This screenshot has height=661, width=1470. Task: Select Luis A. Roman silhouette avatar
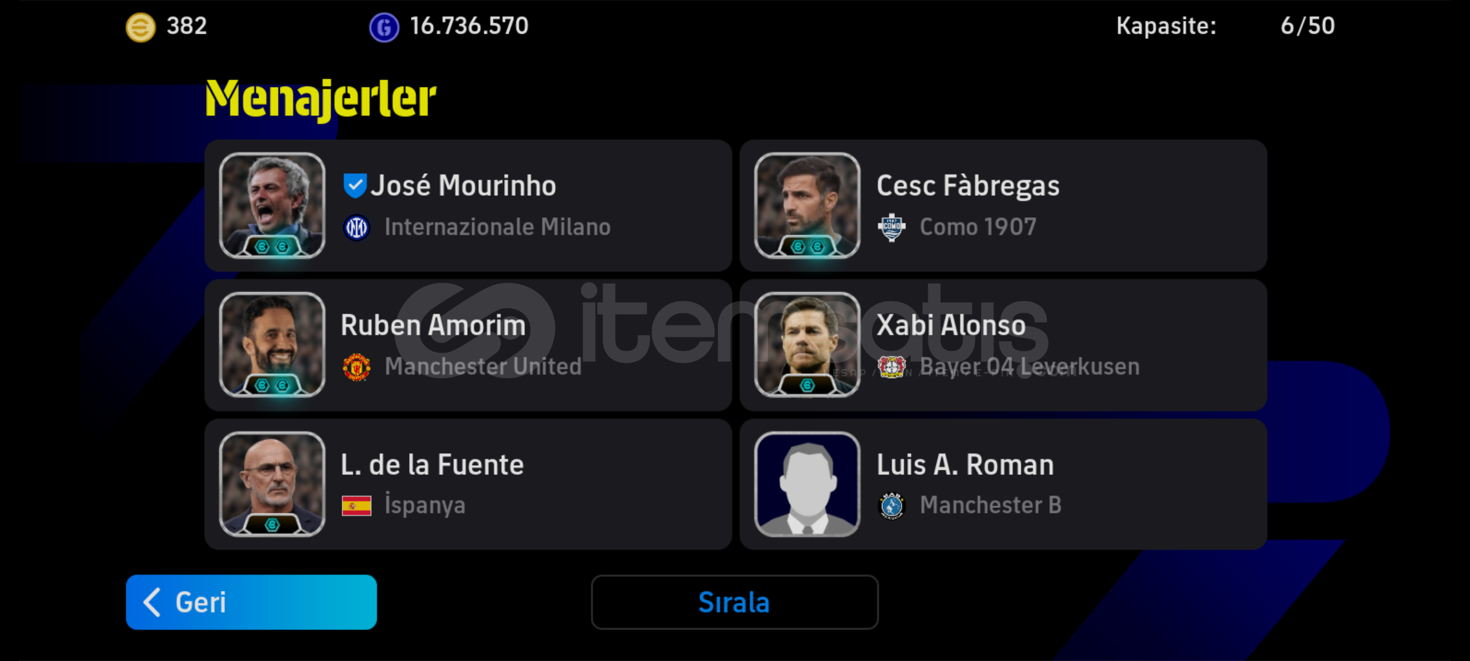pos(807,484)
